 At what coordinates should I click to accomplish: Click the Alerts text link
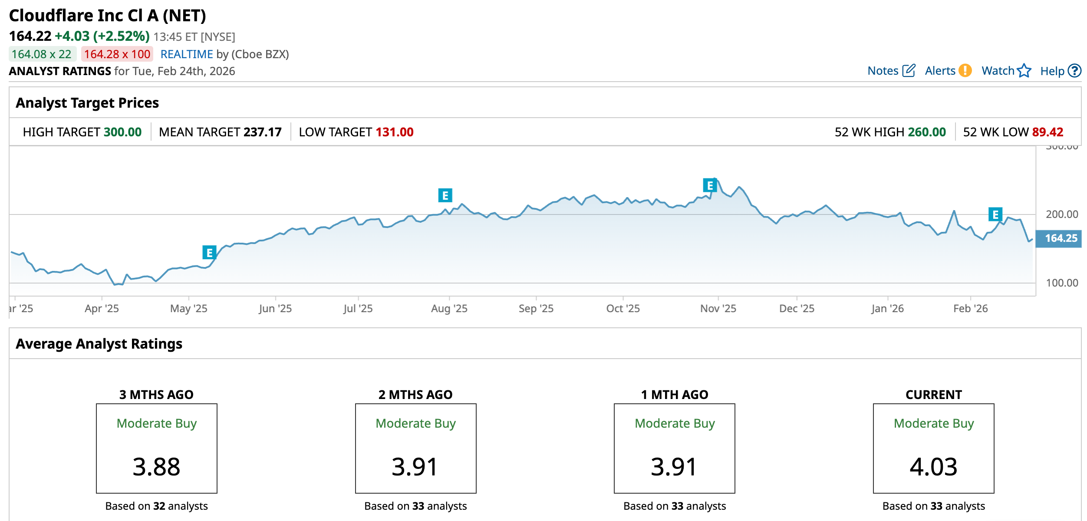point(940,71)
